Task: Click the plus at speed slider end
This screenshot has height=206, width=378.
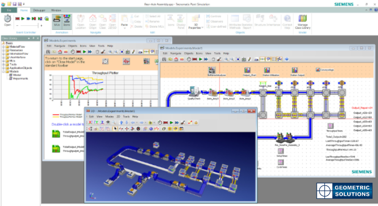Action: click(x=41, y=25)
